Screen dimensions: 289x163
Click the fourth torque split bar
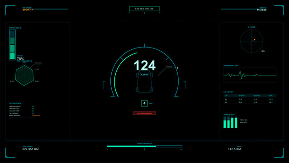coord(236,122)
